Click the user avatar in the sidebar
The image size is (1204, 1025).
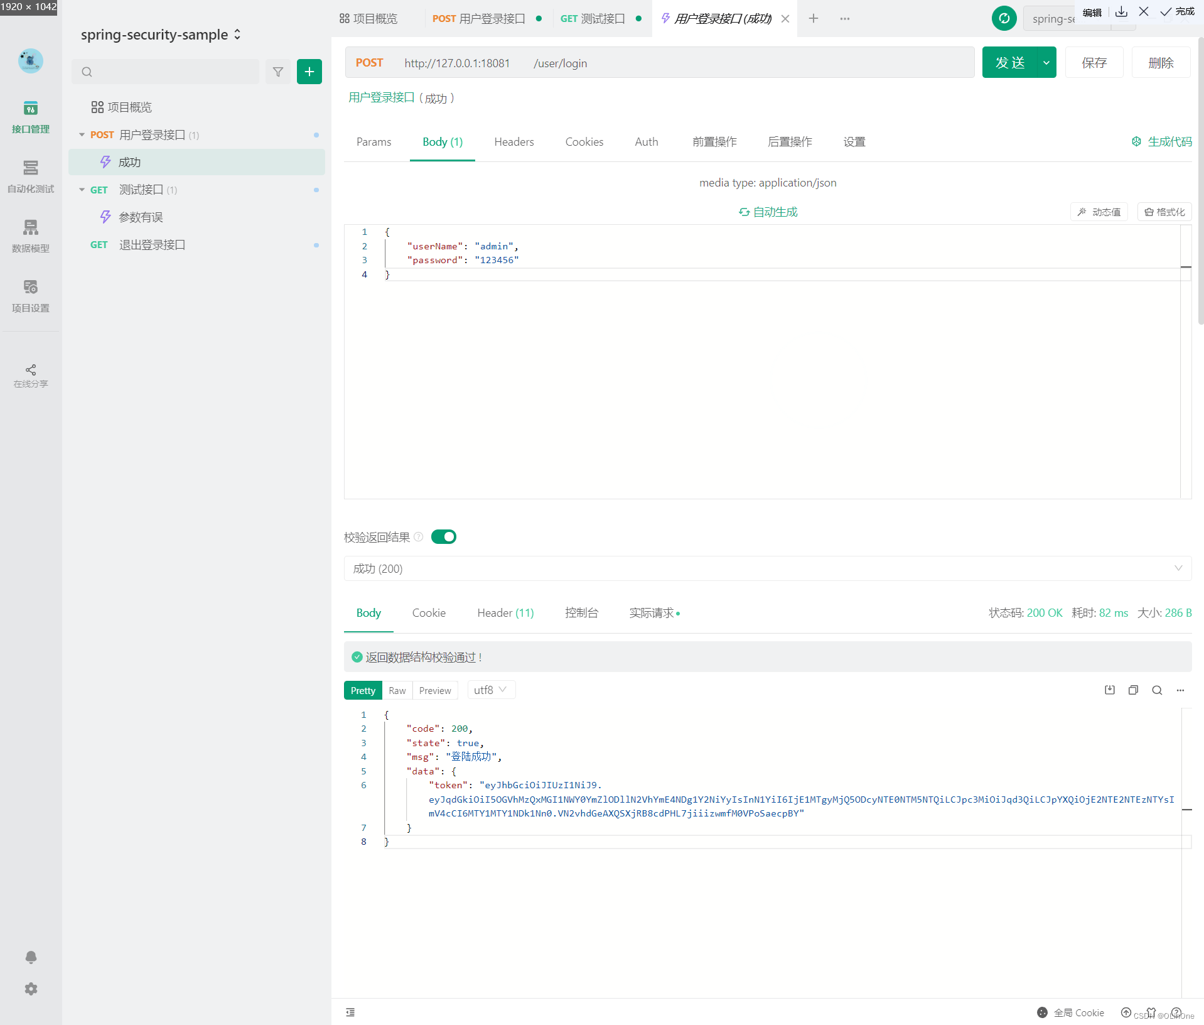coord(30,61)
